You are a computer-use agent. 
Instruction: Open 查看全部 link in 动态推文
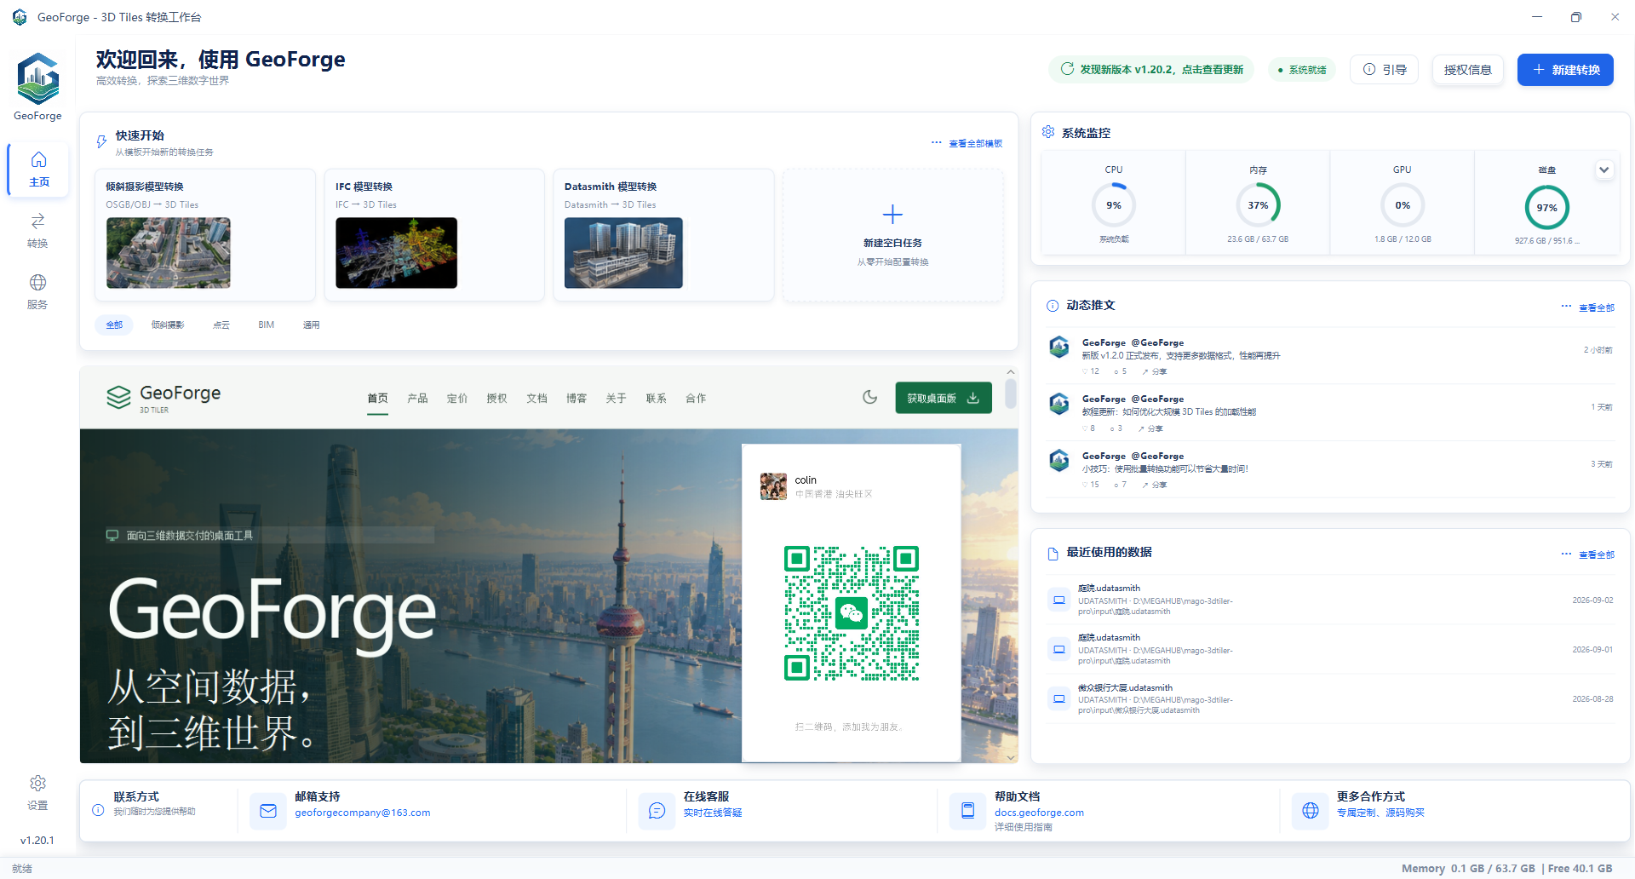(x=1597, y=307)
